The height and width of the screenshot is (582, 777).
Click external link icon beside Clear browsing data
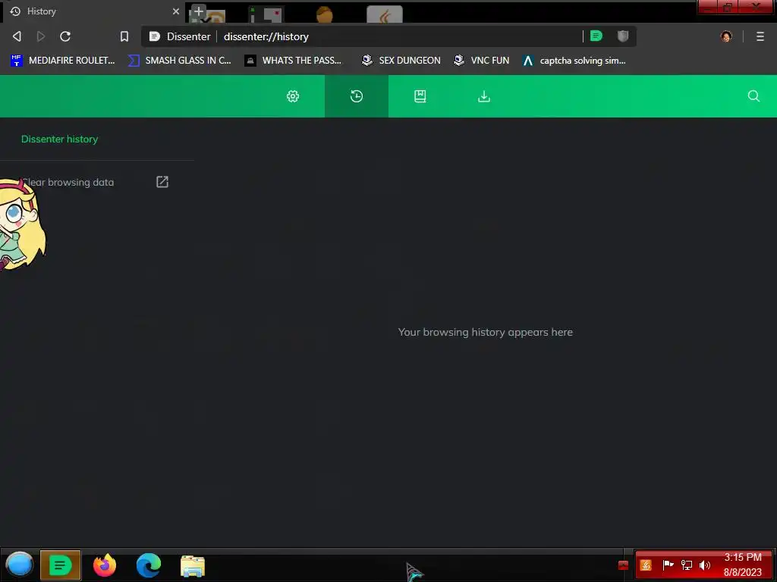pos(162,182)
